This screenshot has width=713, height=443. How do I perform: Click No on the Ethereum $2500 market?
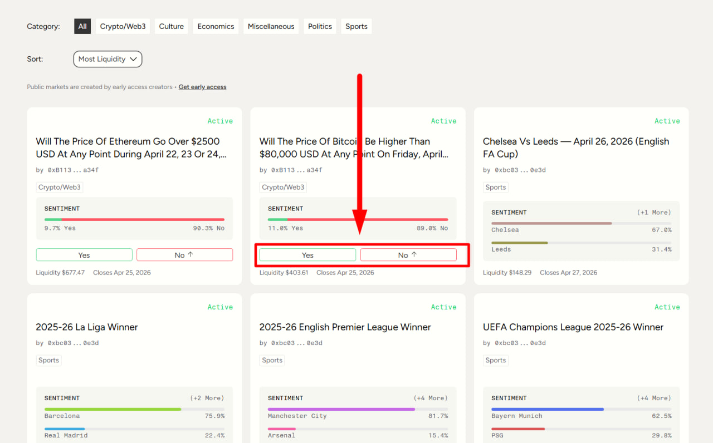click(x=184, y=255)
